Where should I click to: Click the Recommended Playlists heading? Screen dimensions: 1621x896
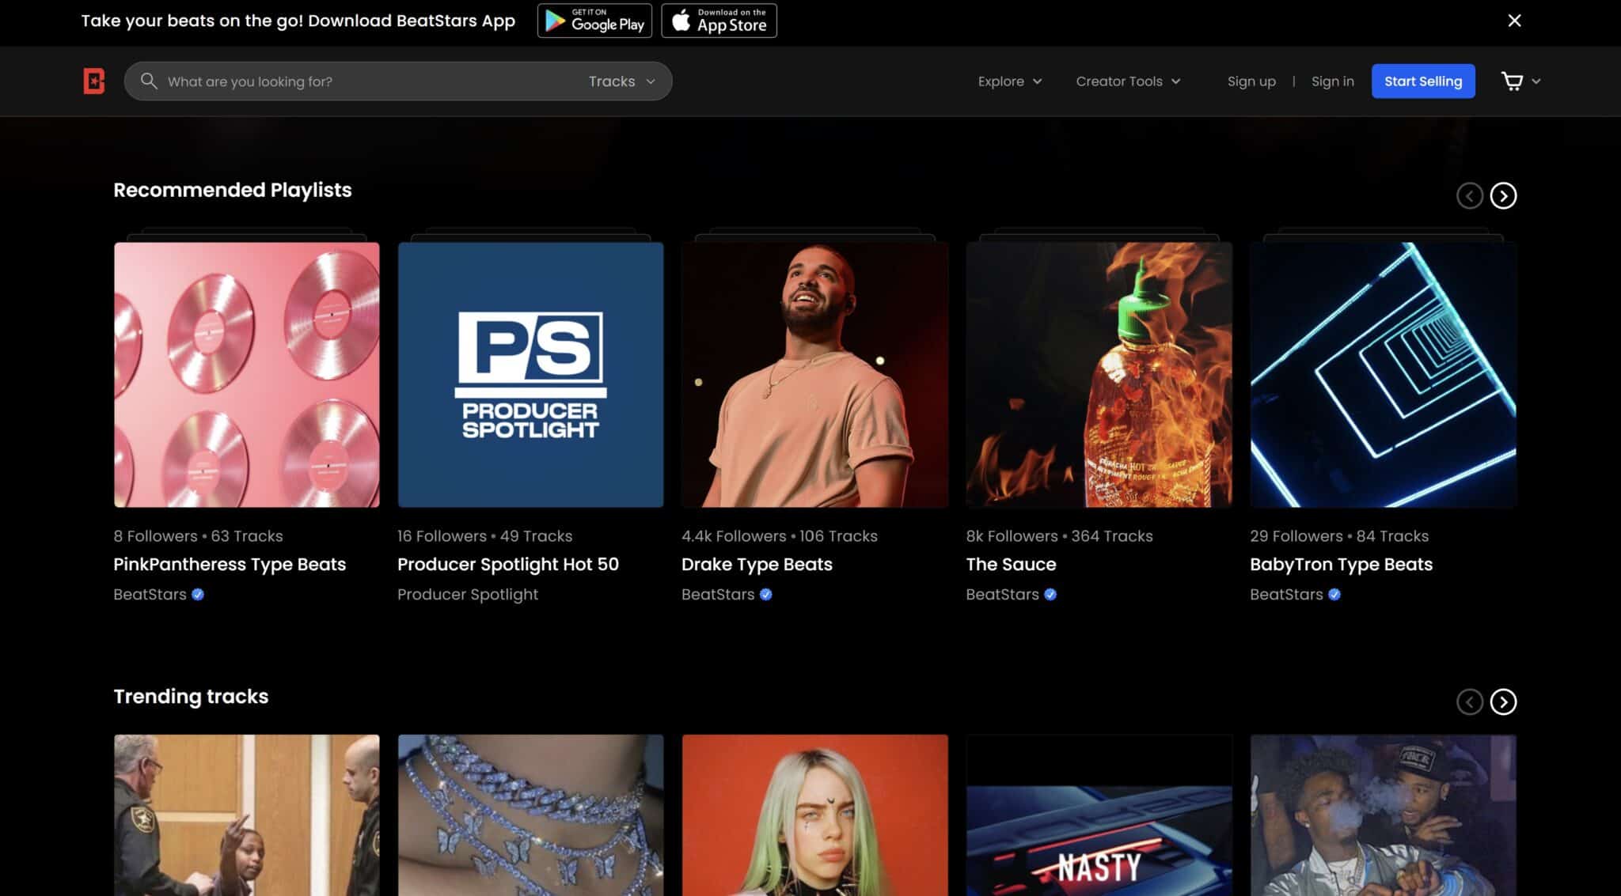tap(233, 190)
